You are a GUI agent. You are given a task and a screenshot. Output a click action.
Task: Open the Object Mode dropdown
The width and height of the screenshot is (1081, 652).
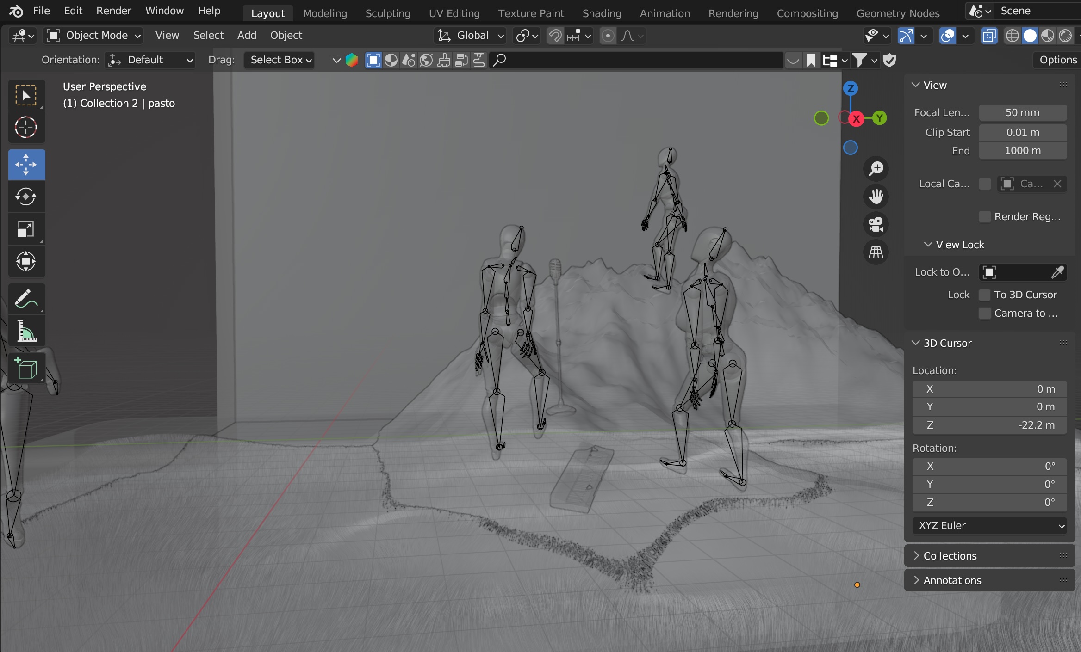[x=93, y=36]
